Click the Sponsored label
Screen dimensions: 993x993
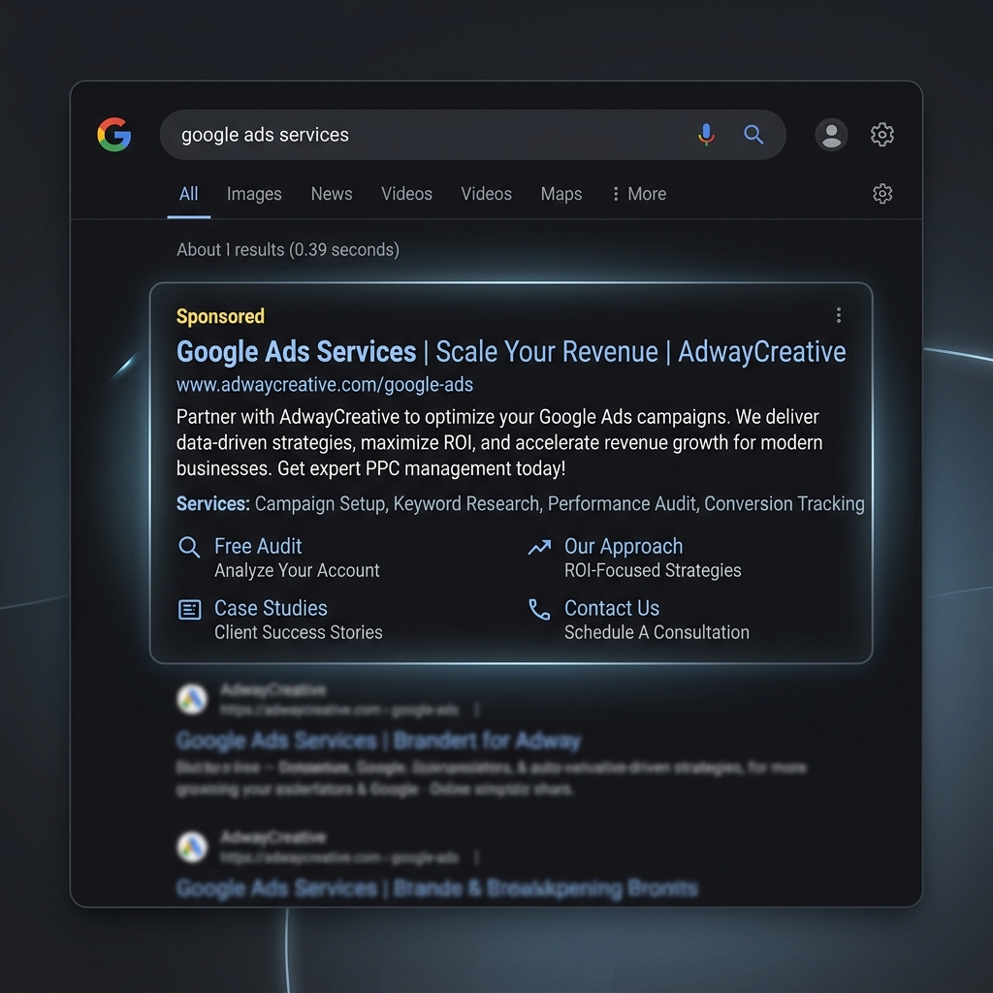tap(220, 316)
